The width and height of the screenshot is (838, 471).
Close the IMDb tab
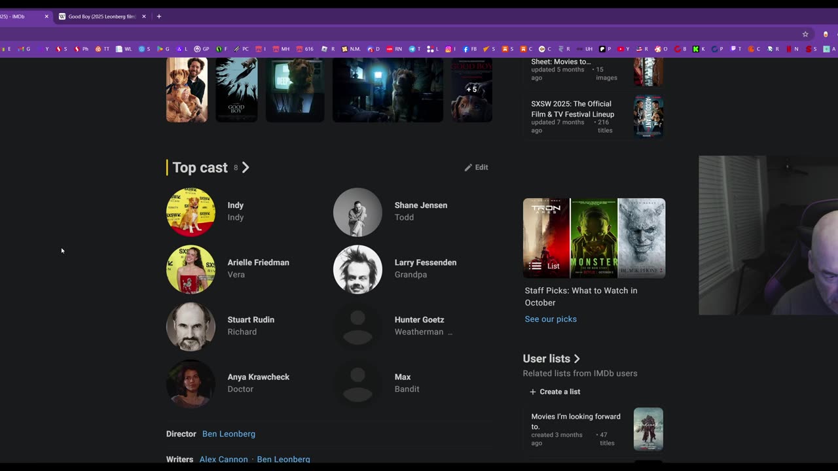(46, 16)
